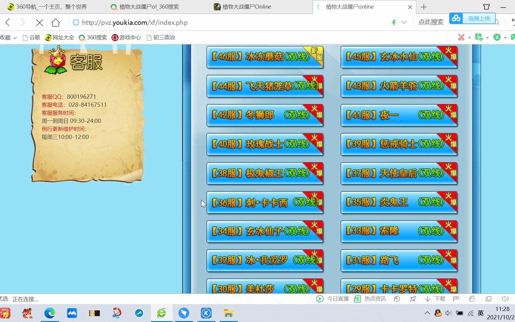Enter server 31服 路飞

point(399,261)
